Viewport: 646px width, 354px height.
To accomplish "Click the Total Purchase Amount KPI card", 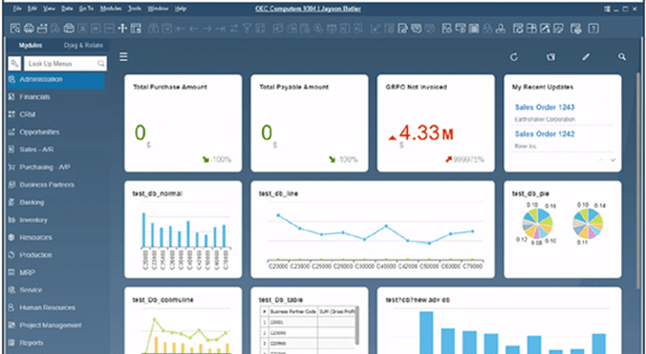I will point(184,124).
